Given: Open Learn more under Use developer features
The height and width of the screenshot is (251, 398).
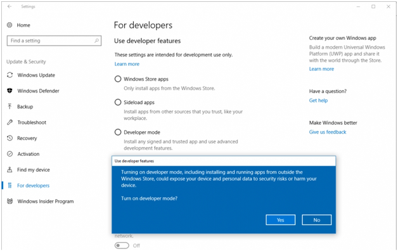Looking at the screenshot, I should pos(127,64).
